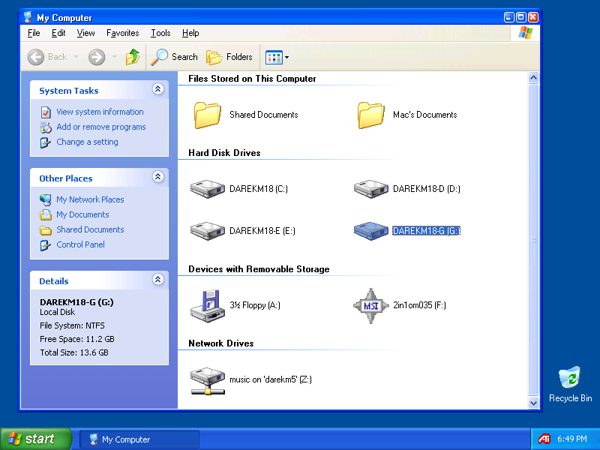Select the MSI 2in1om035 (F:) icon
Image resolution: width=600 pixels, height=450 pixels.
click(370, 306)
